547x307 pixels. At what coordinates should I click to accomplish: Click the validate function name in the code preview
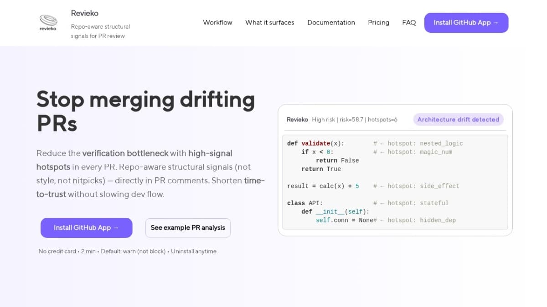tap(315, 143)
